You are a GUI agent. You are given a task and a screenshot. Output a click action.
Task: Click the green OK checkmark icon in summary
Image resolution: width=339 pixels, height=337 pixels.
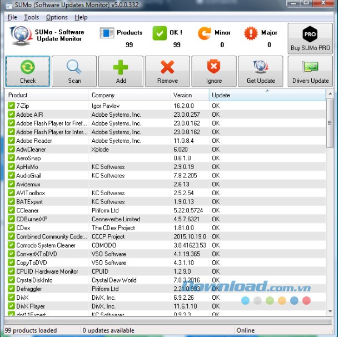tap(159, 33)
